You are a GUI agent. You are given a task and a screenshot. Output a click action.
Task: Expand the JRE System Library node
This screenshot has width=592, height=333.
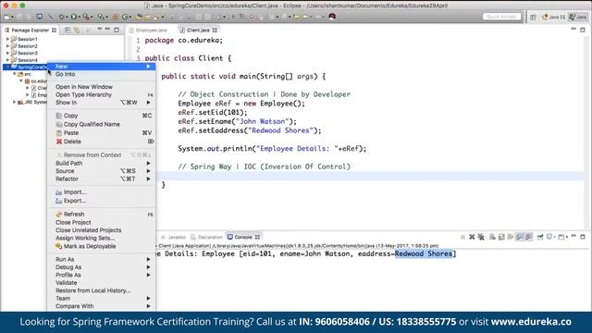[x=15, y=102]
